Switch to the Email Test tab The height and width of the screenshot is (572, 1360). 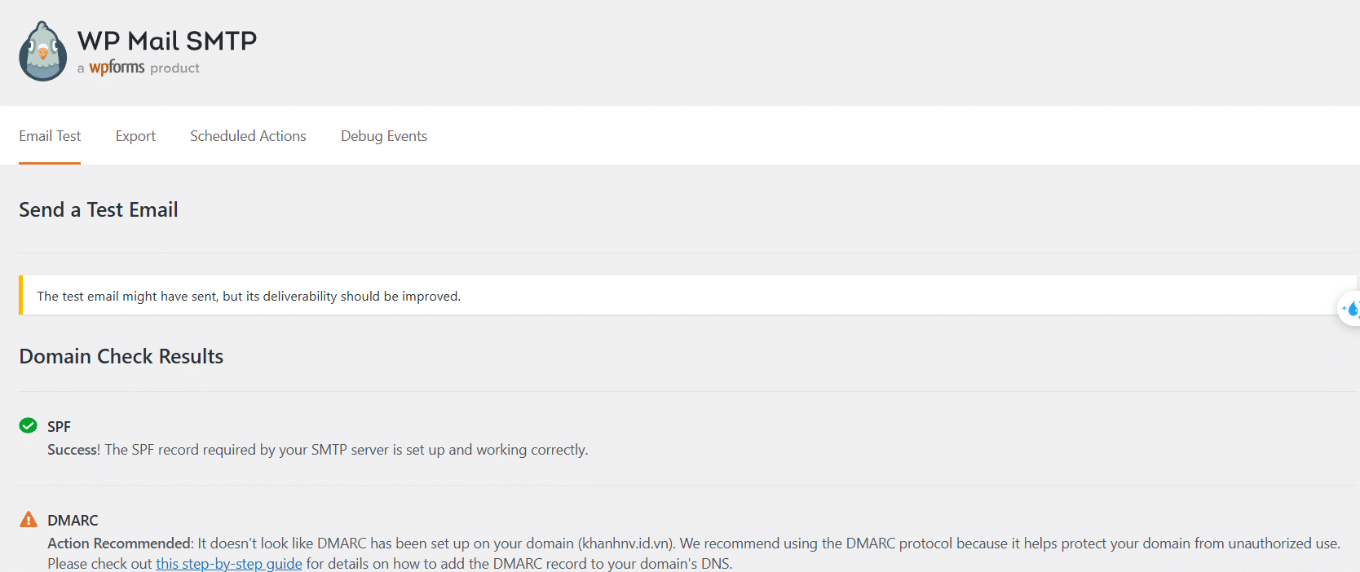coord(50,136)
